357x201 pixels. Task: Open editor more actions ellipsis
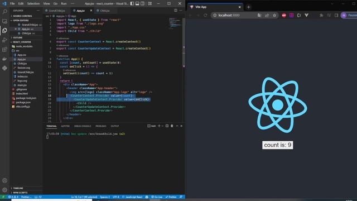pyautogui.click(x=181, y=10)
